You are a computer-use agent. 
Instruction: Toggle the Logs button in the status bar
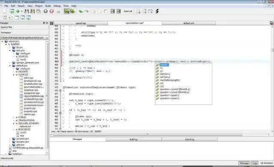click(x=255, y=163)
